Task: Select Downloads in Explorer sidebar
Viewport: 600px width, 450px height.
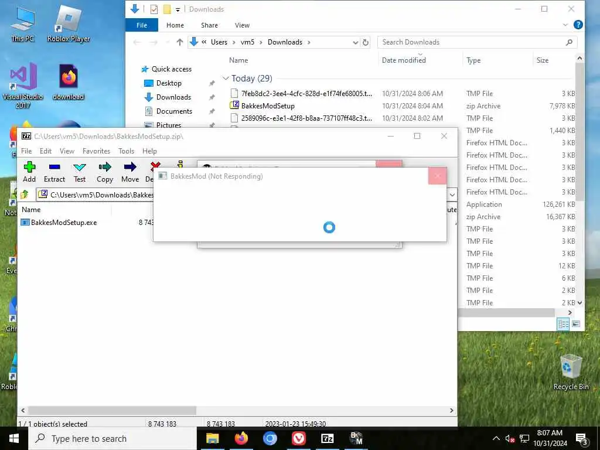Action: tap(173, 97)
